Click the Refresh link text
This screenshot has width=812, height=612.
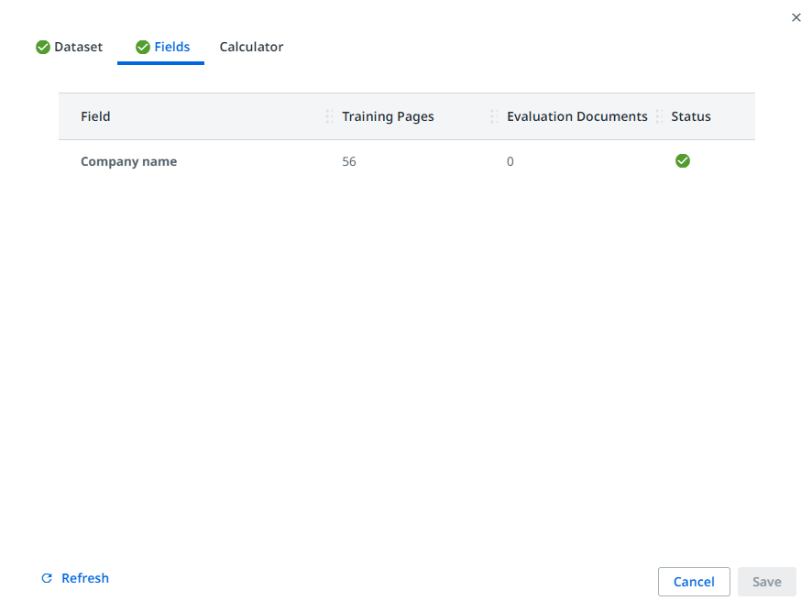[85, 578]
